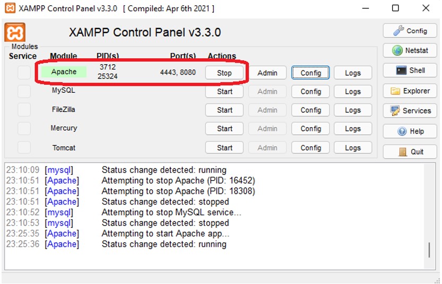Image resolution: width=442 pixels, height=284 pixels.
Task: Click the 23:25:36 Apache running log entry
Action: 116,244
